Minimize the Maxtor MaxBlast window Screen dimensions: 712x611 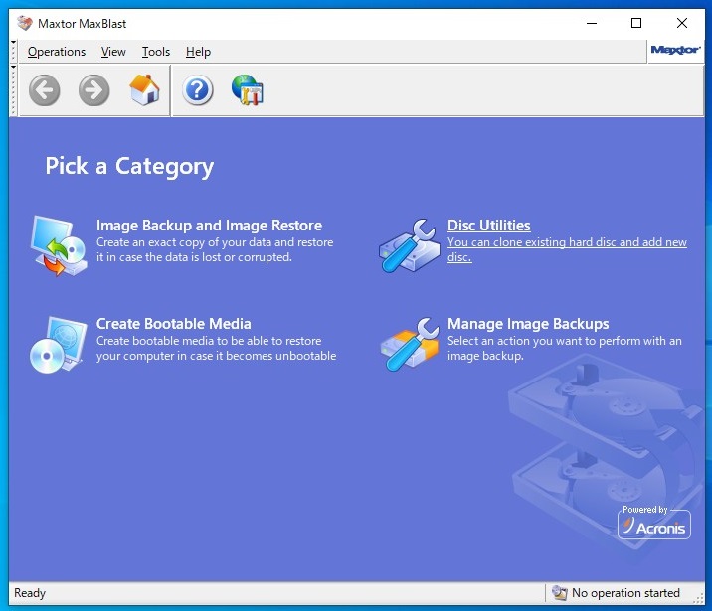pyautogui.click(x=592, y=23)
